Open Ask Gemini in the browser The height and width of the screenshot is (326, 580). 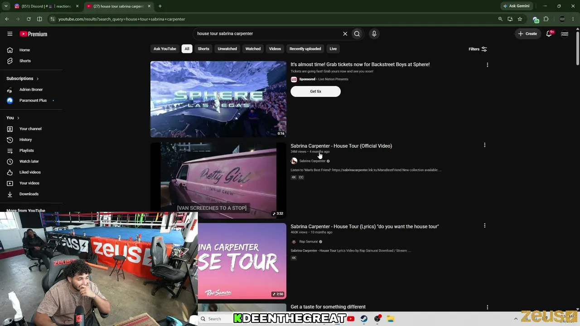click(516, 6)
